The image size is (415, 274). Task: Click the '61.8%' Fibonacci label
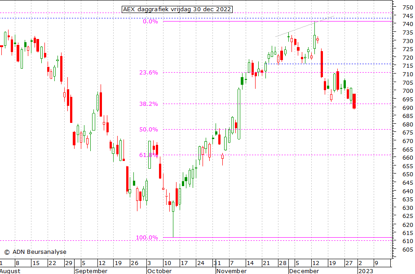point(149,155)
